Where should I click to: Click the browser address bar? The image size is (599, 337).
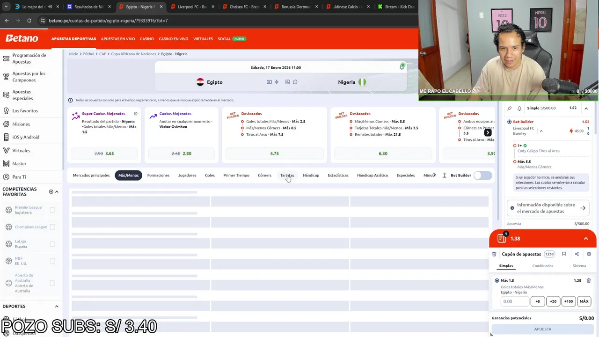225,21
